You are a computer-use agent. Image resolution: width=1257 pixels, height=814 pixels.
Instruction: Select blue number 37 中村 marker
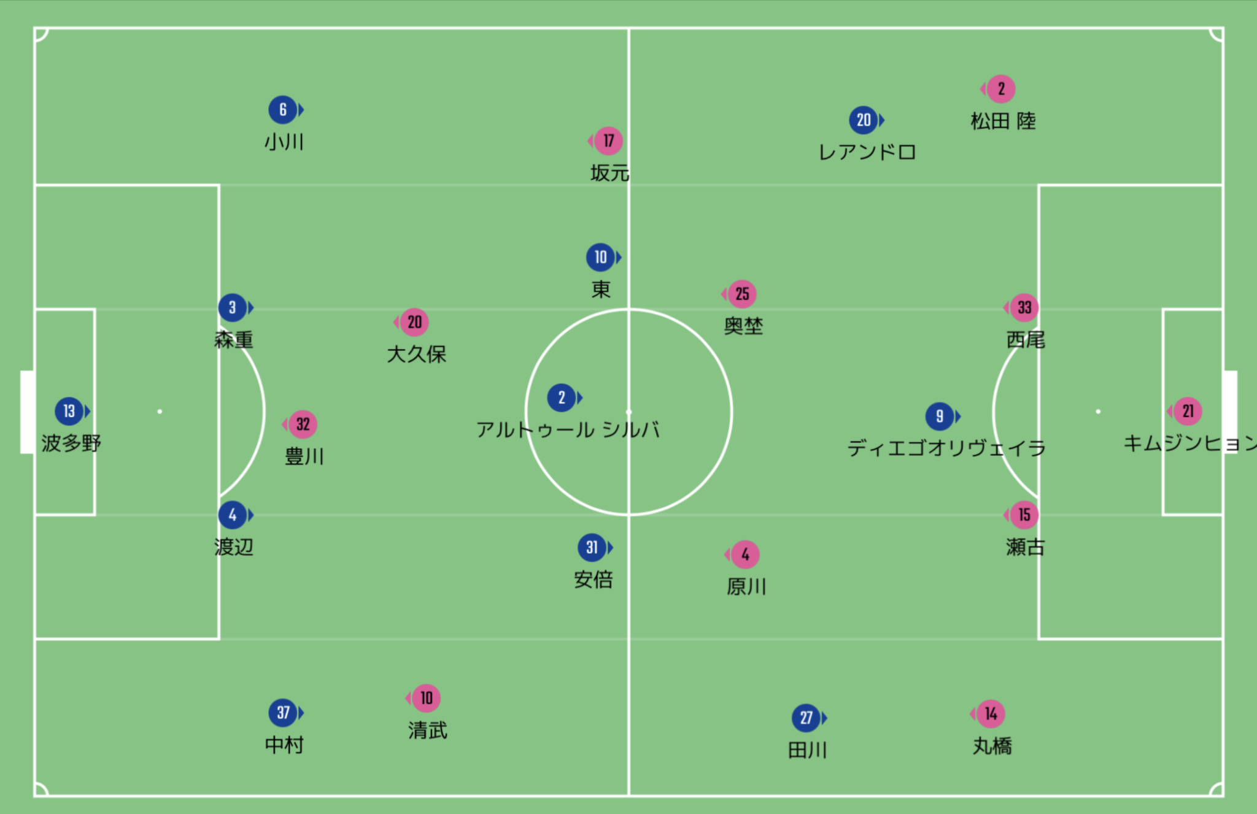click(x=283, y=713)
